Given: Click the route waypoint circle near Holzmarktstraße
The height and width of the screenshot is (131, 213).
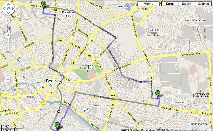Looking at the screenshot, I should (59, 111).
